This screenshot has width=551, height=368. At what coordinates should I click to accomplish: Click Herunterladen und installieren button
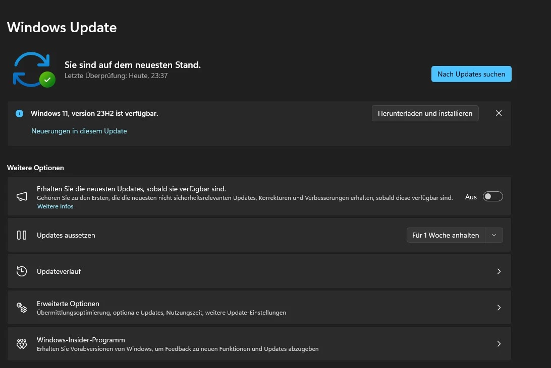[425, 113]
